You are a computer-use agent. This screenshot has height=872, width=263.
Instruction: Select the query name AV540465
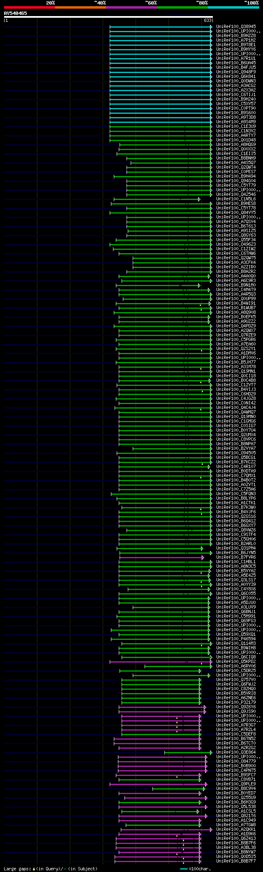pyautogui.click(x=16, y=13)
